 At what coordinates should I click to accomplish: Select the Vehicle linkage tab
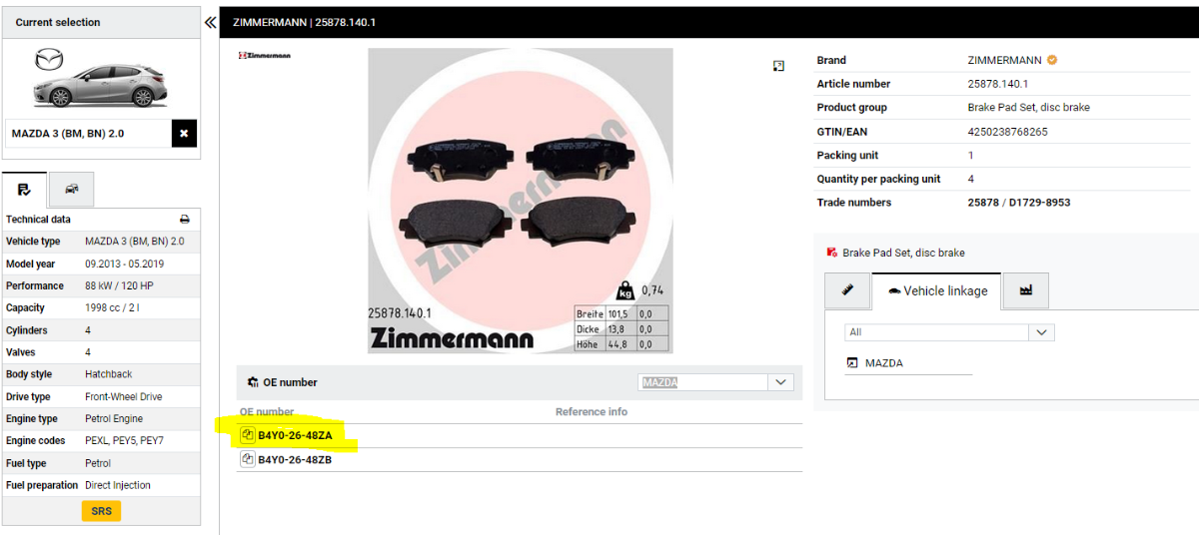pyautogui.click(x=936, y=290)
